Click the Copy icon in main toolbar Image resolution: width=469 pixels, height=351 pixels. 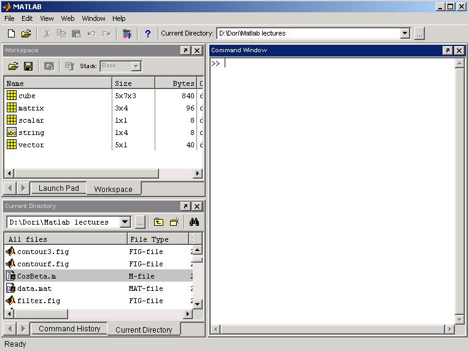click(x=61, y=34)
